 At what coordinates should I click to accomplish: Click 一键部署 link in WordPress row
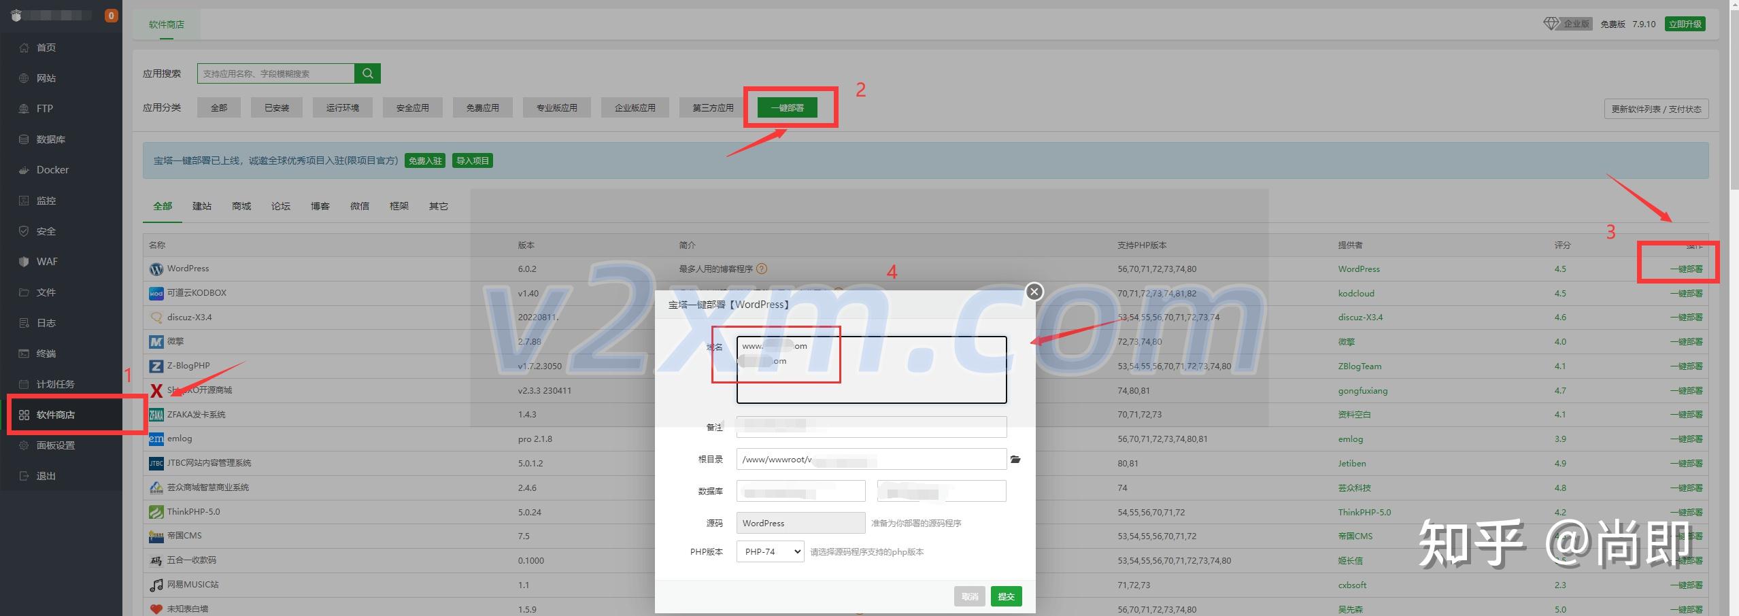pyautogui.click(x=1687, y=269)
